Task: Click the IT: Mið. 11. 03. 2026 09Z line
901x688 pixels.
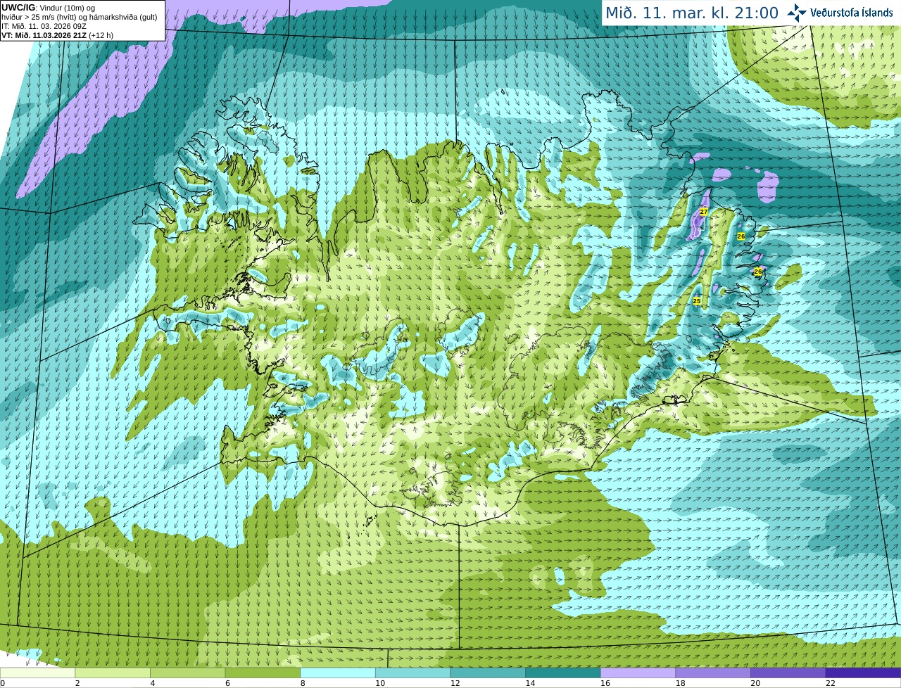Action: tap(44, 26)
